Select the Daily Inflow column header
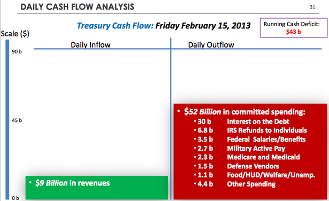 tap(90, 45)
